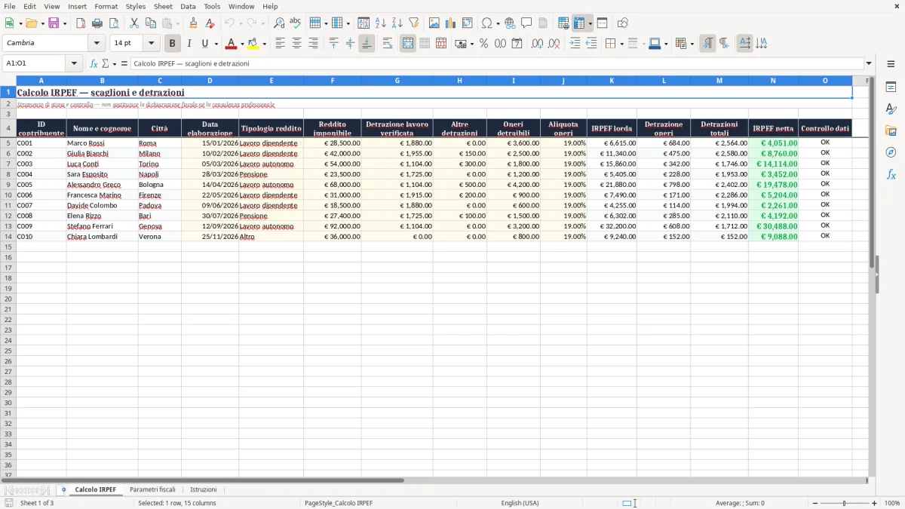This screenshot has height=509, width=905.
Task: Toggle Wrap Text
Action: pos(388,44)
